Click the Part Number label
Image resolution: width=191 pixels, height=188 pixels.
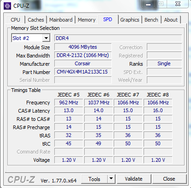tap(36, 72)
